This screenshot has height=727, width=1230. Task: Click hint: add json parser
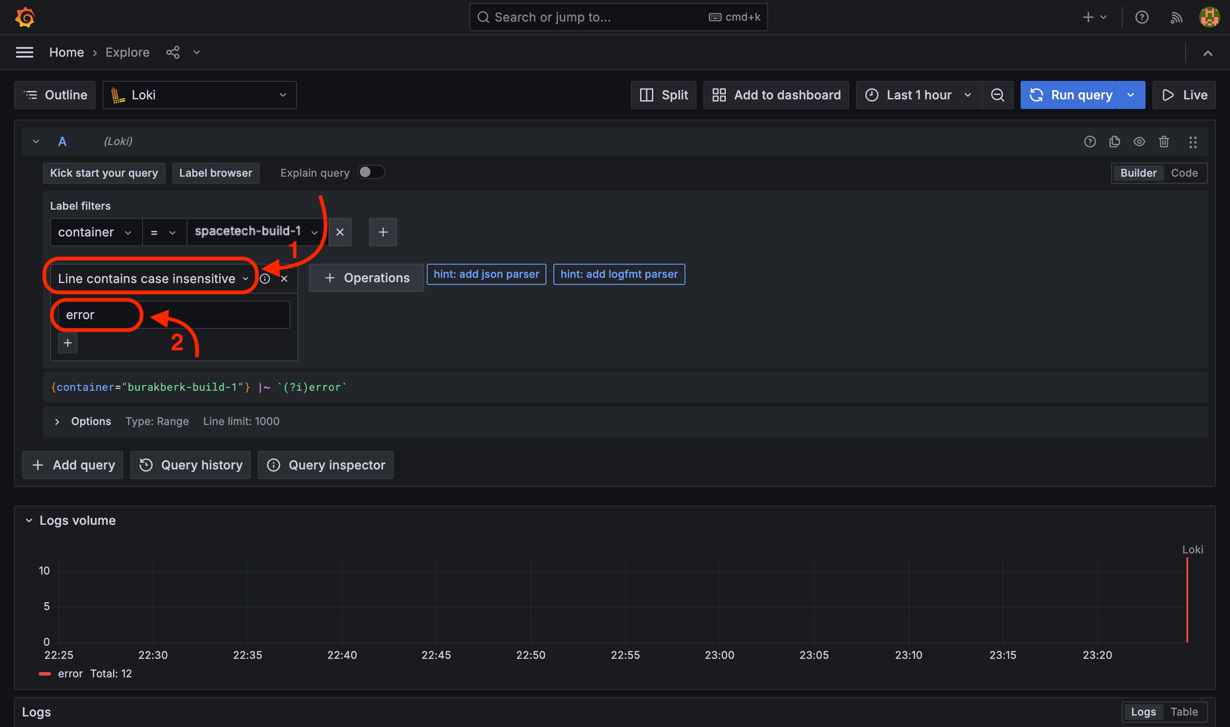(x=486, y=274)
